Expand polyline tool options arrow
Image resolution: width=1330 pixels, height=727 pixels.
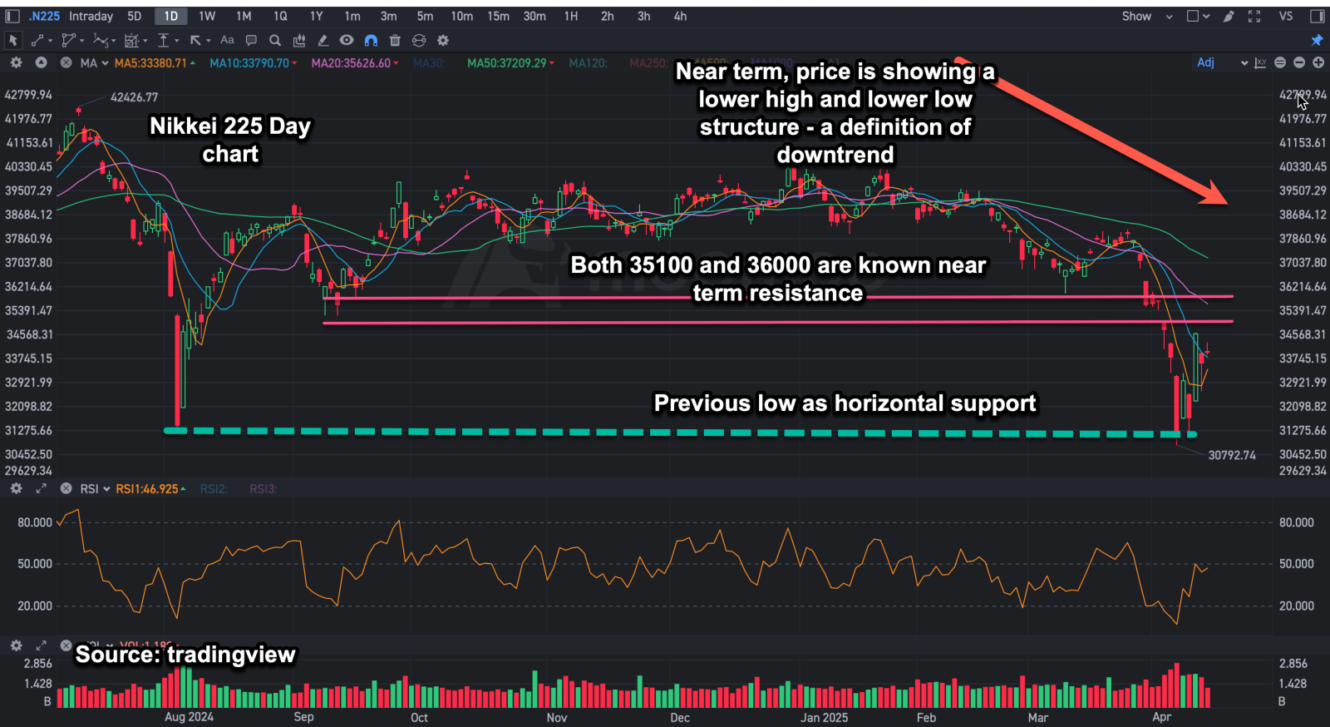pyautogui.click(x=81, y=41)
